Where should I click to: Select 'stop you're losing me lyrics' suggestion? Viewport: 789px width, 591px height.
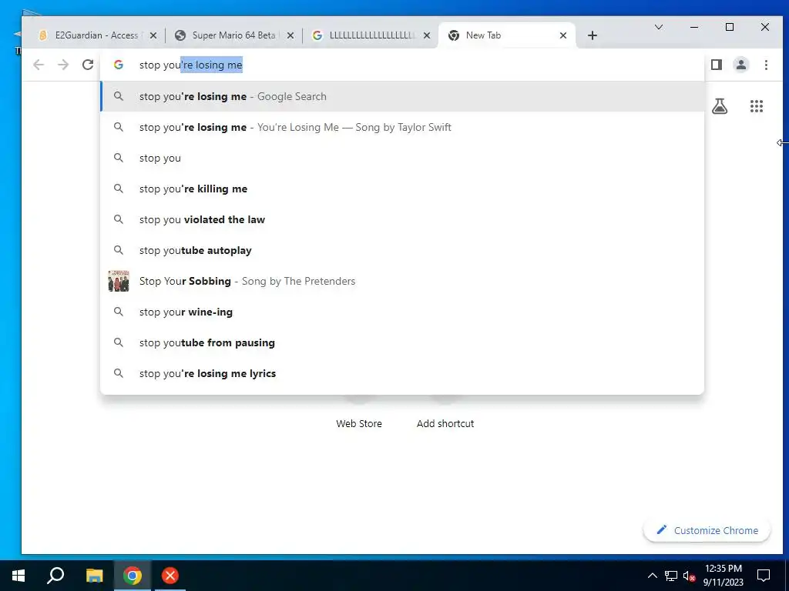(402, 373)
